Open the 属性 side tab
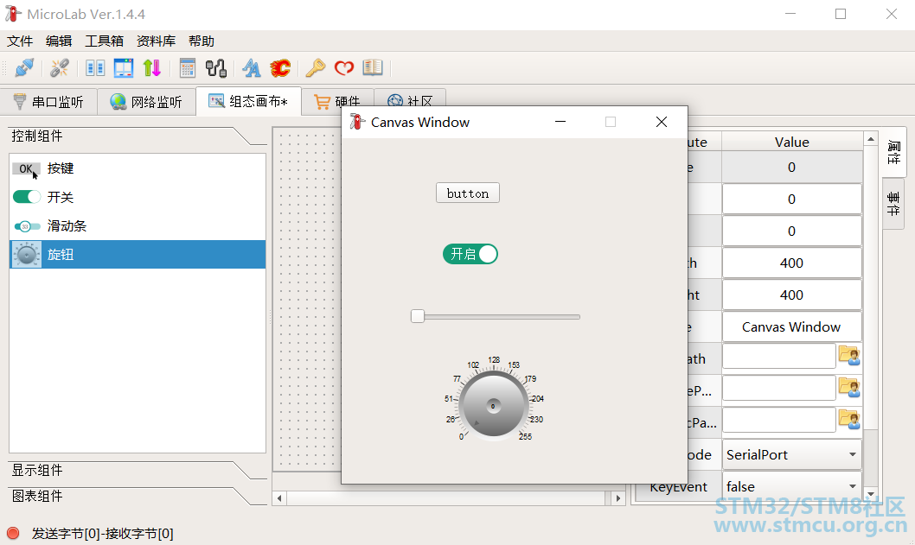 893,152
